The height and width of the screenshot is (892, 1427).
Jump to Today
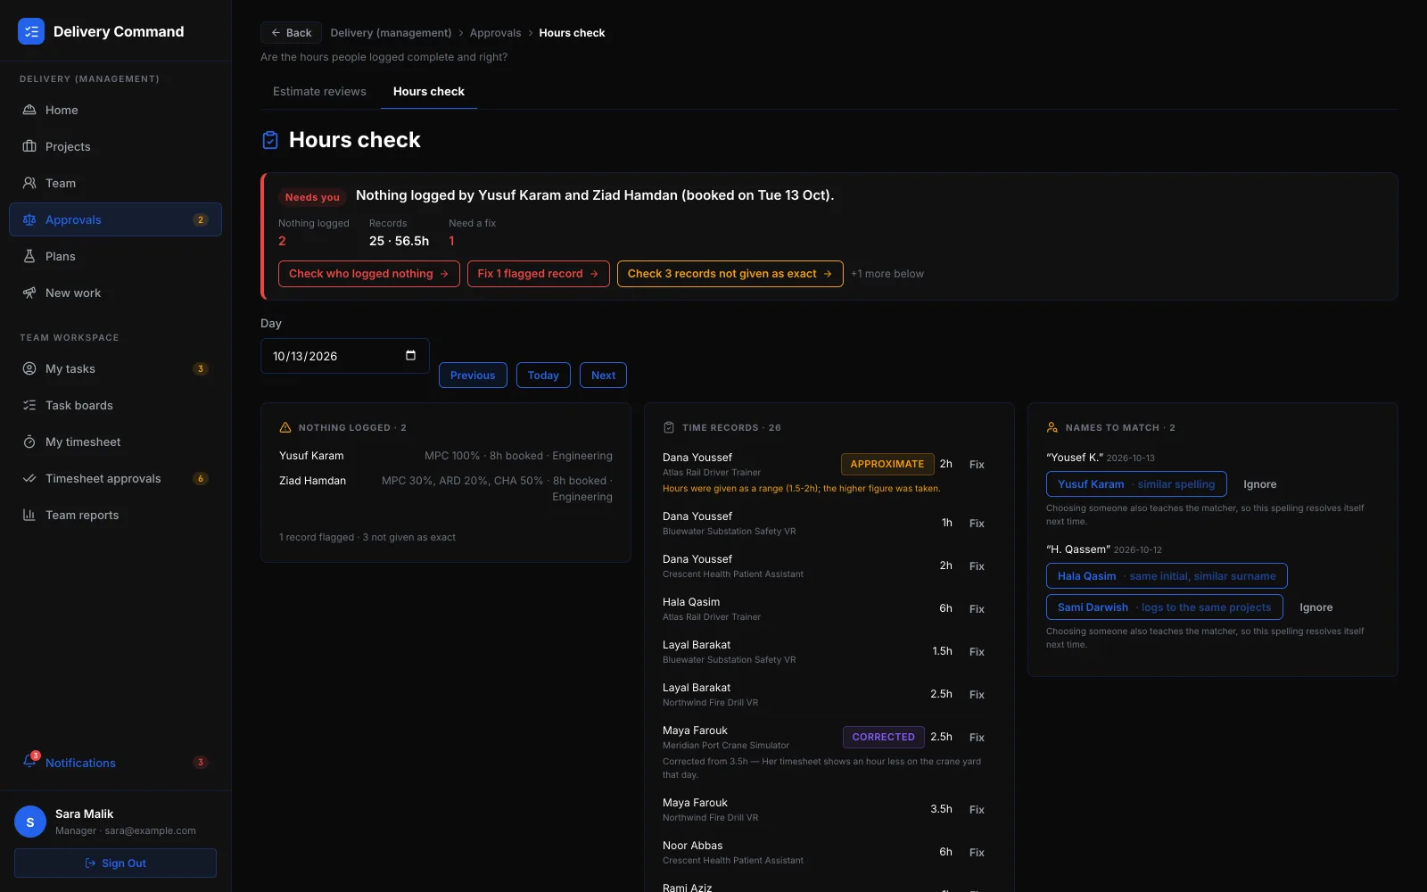pyautogui.click(x=543, y=376)
